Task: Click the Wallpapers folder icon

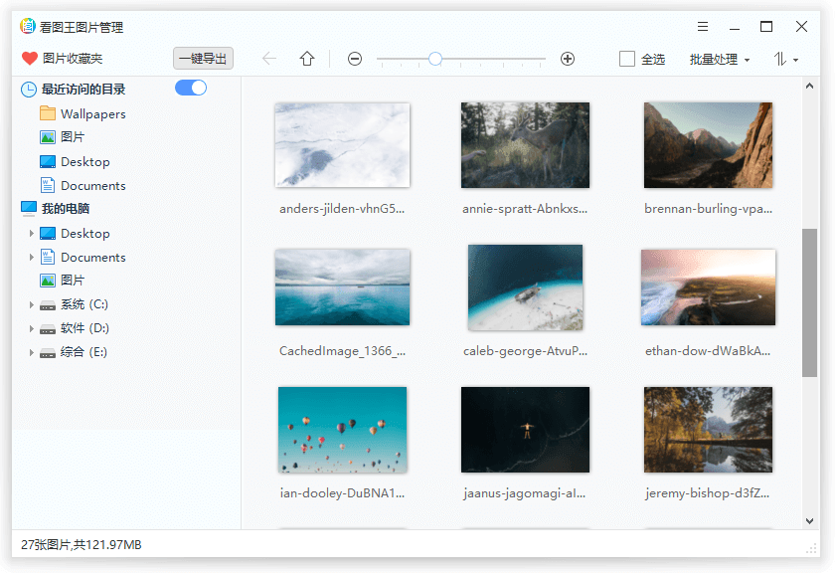Action: pos(48,113)
